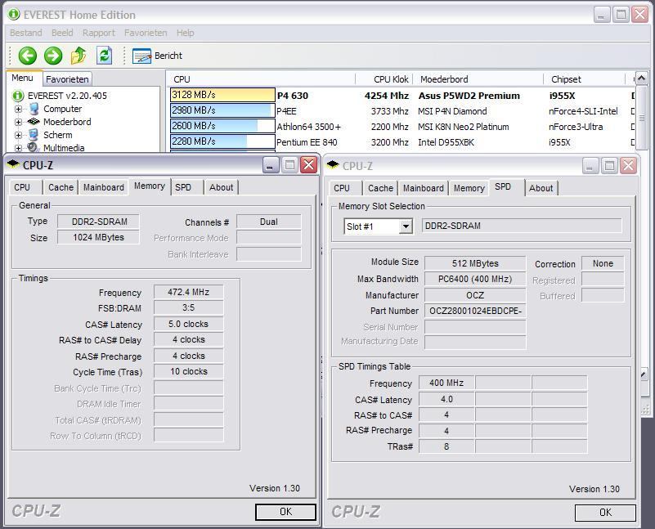Click the 3128 MB/s benchmark bar
This screenshot has height=529, width=655.
point(222,95)
